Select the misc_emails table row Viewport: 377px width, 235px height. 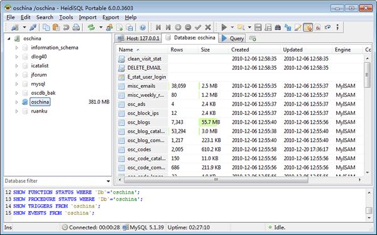(240, 86)
